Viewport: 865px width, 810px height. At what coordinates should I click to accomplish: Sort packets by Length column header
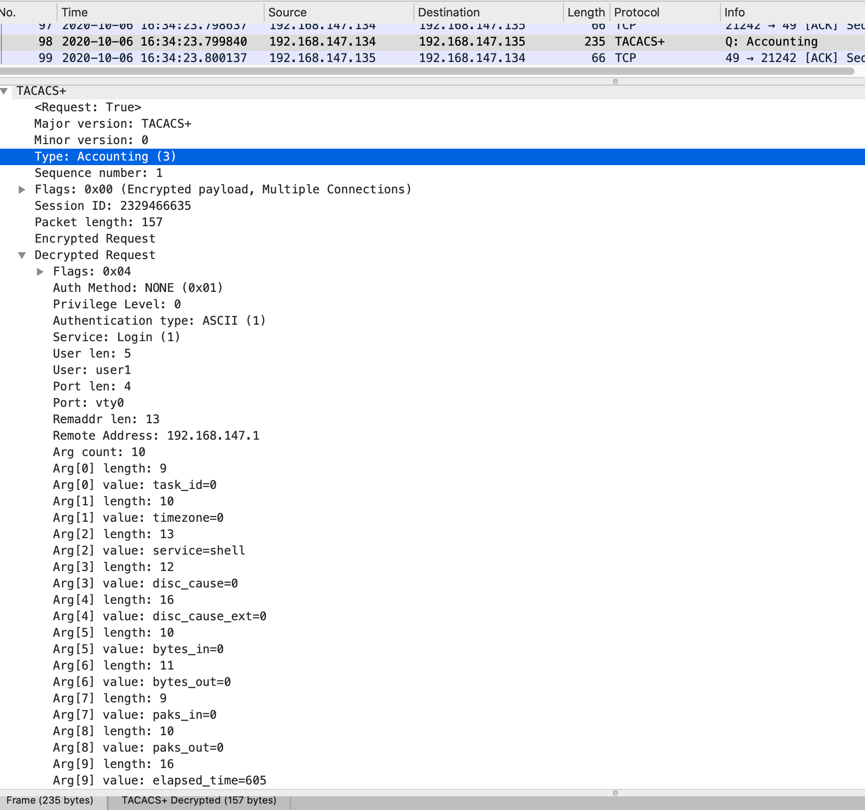pos(587,12)
